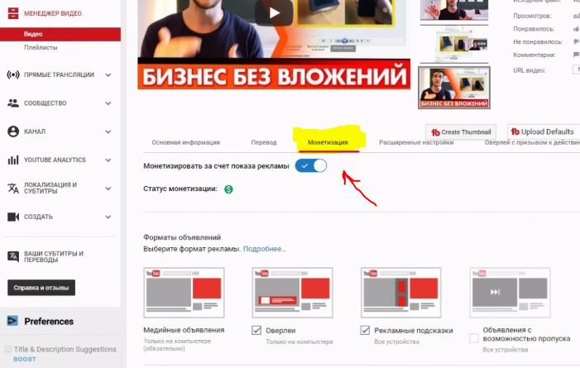Viewport: 580px width, 368px height.
Task: Click the Понравилось statistic label
Action: [534, 29]
